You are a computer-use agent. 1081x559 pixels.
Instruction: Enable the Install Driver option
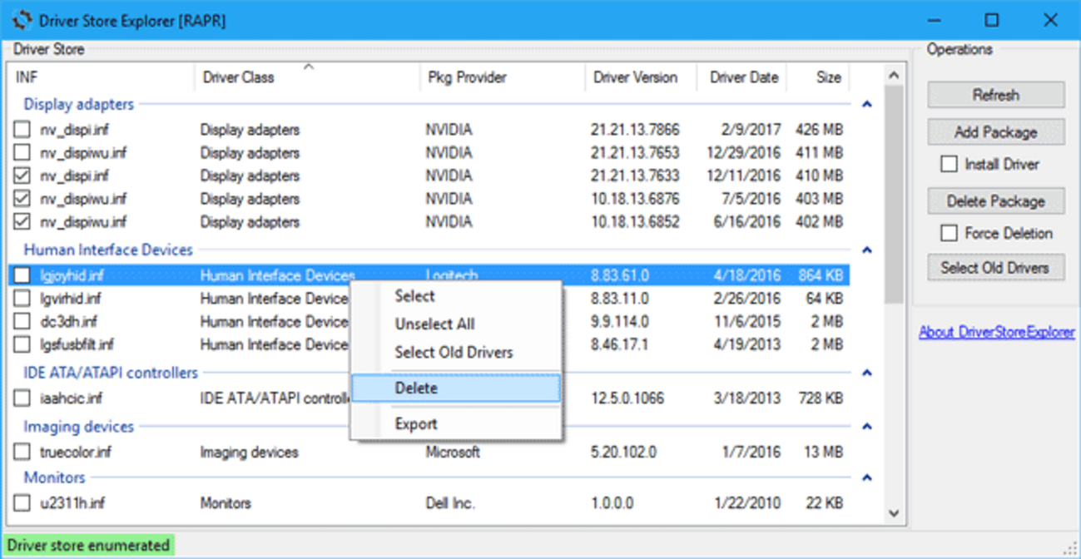point(949,164)
